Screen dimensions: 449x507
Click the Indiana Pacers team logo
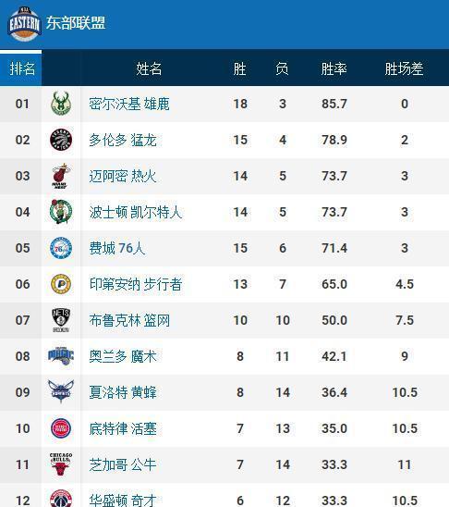click(61, 284)
